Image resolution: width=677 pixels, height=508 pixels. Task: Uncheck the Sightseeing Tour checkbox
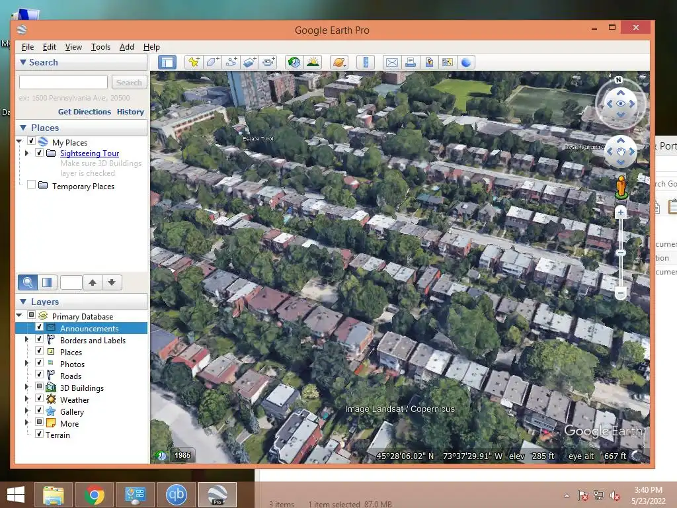[39, 153]
